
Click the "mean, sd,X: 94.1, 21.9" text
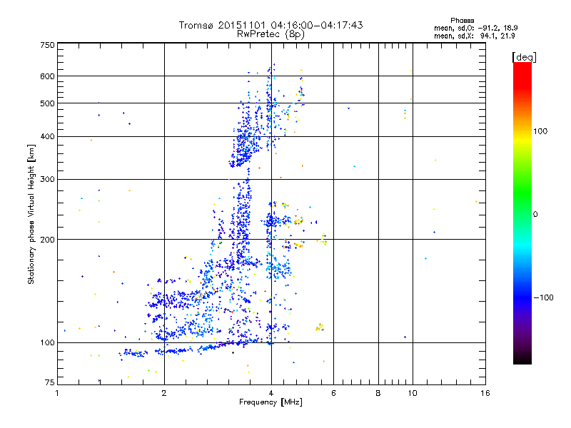(474, 36)
